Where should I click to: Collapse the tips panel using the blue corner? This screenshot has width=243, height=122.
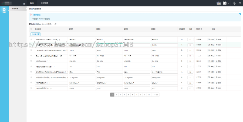[239, 14]
